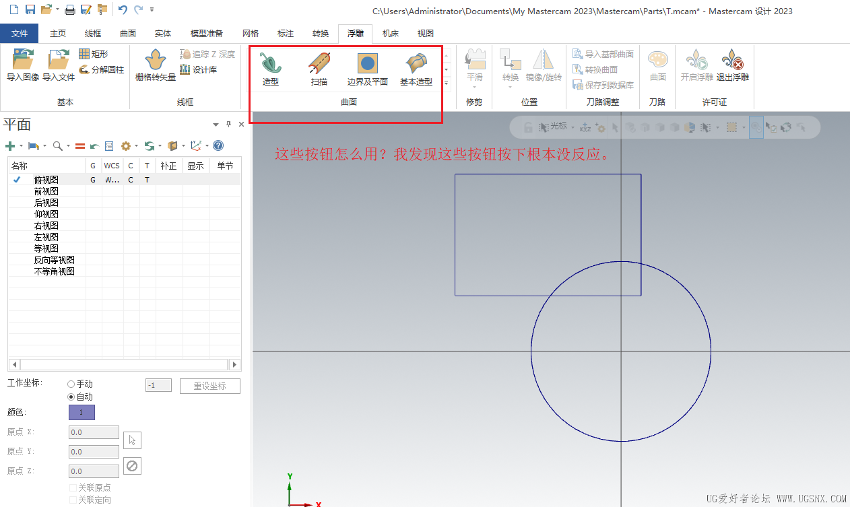Click the 保存到数据库 tool
850x507 pixels.
pyautogui.click(x=603, y=85)
